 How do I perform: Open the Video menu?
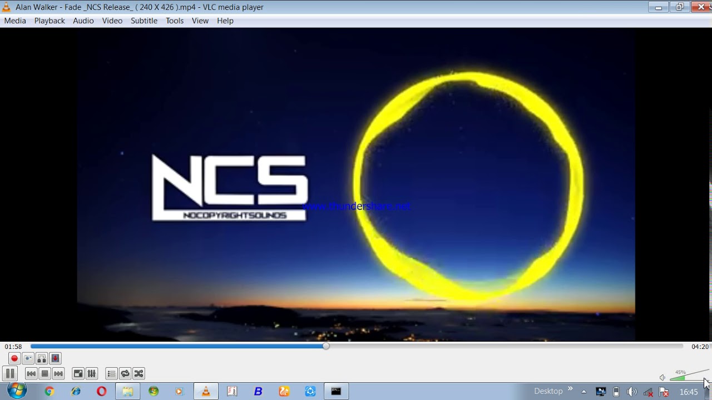coord(112,21)
